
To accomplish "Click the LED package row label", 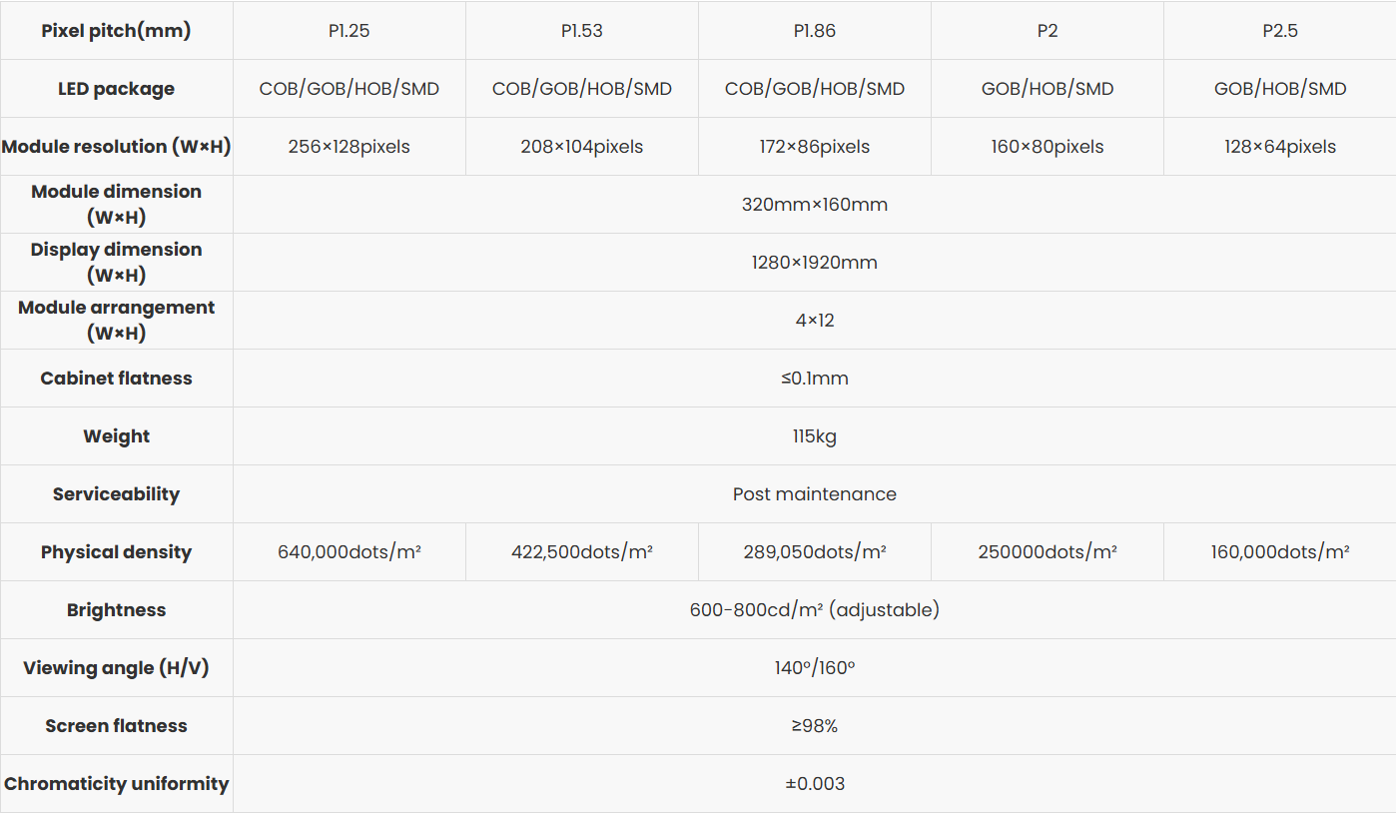I will tap(116, 89).
